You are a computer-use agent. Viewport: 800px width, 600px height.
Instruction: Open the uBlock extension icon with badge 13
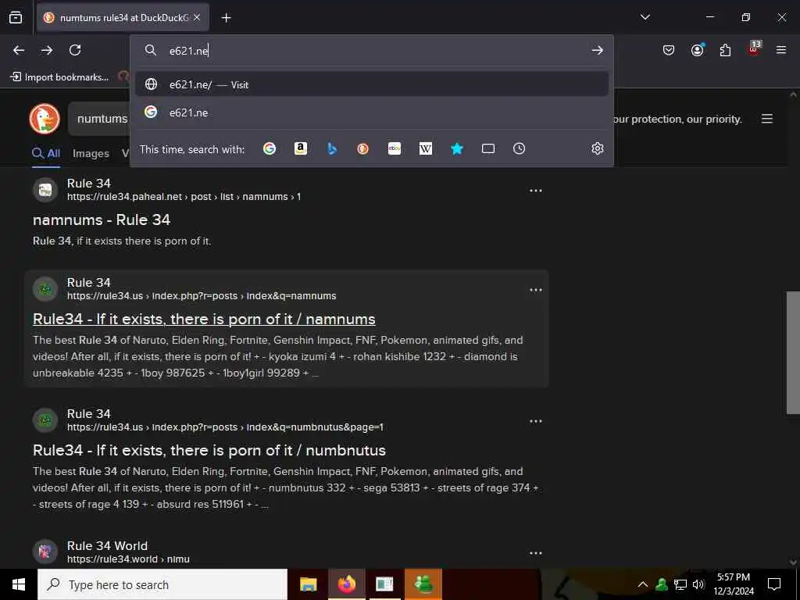click(754, 49)
